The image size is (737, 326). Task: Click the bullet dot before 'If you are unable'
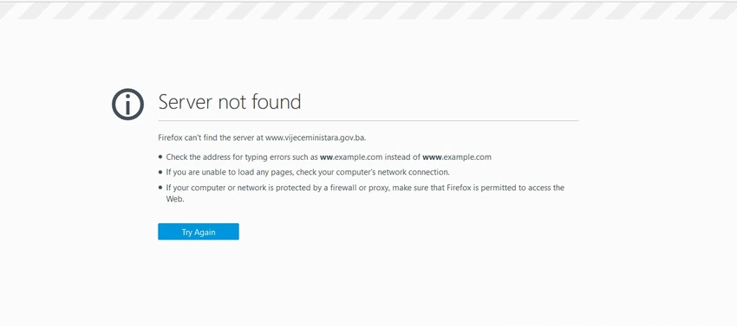160,172
